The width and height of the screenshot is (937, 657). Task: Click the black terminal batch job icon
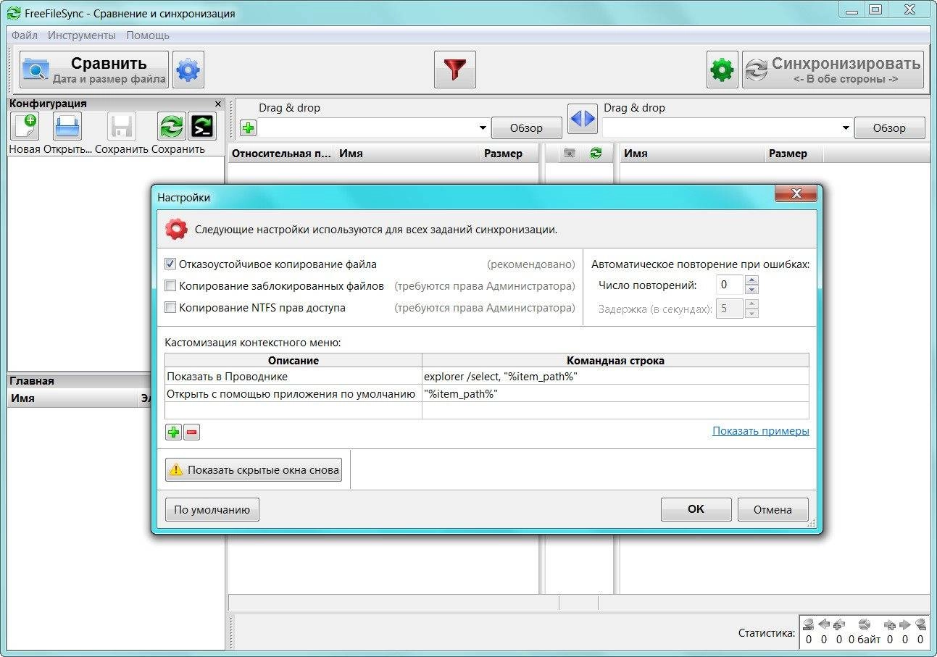tap(202, 127)
